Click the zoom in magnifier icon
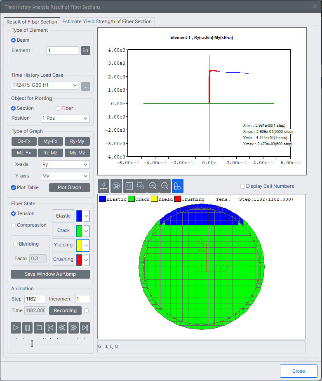 tap(153, 186)
